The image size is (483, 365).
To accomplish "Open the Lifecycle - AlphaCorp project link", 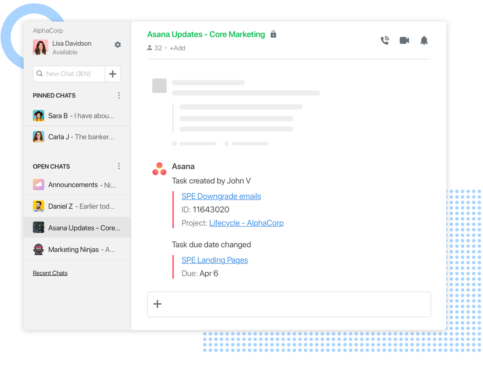I will click(x=246, y=223).
